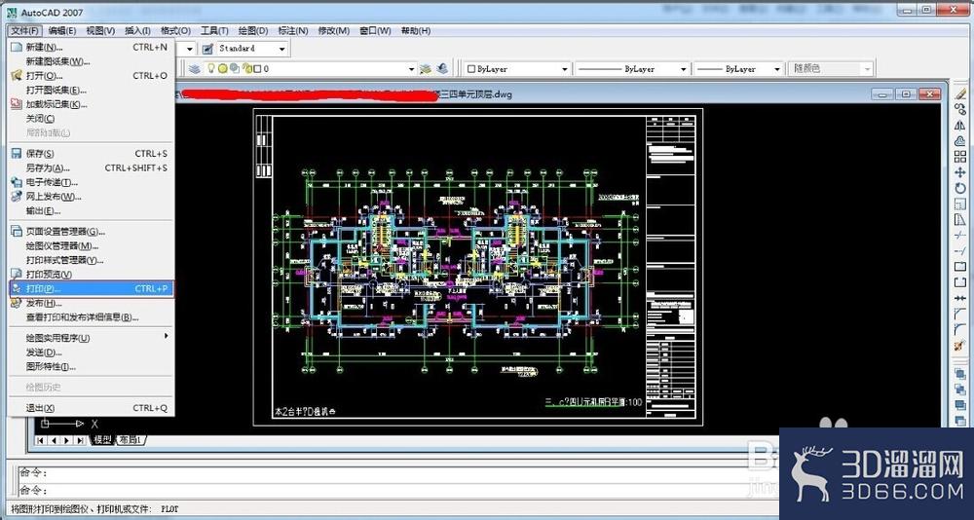Click the Bring Above Objects draw order icon

[x=960, y=405]
